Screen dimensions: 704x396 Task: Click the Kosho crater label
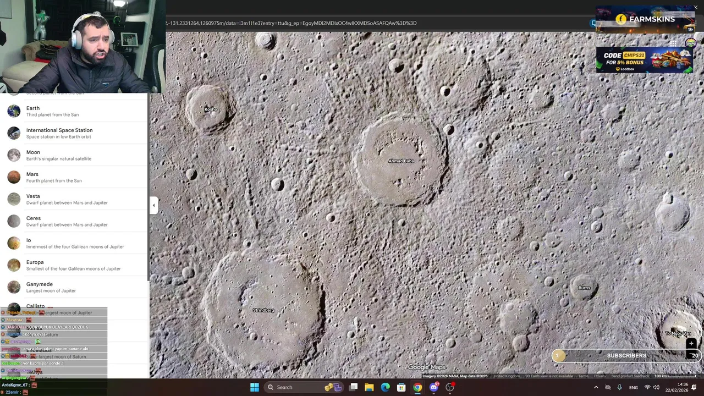pos(211,109)
